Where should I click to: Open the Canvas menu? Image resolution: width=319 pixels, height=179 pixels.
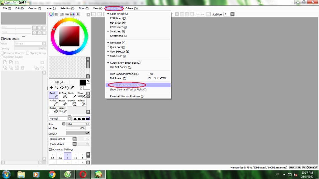click(35, 8)
